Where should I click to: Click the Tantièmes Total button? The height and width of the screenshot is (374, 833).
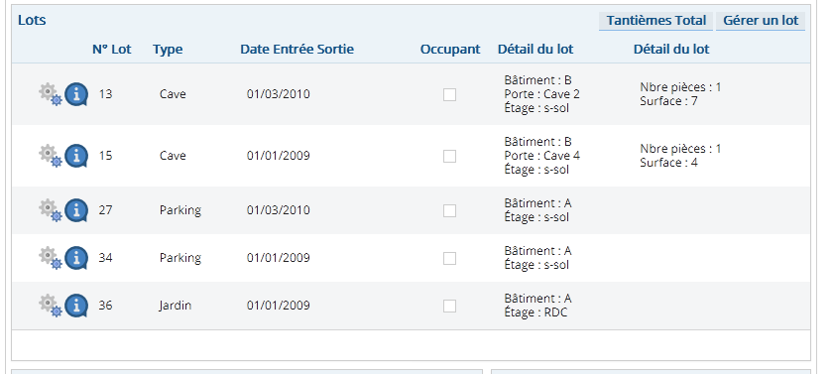pos(656,21)
